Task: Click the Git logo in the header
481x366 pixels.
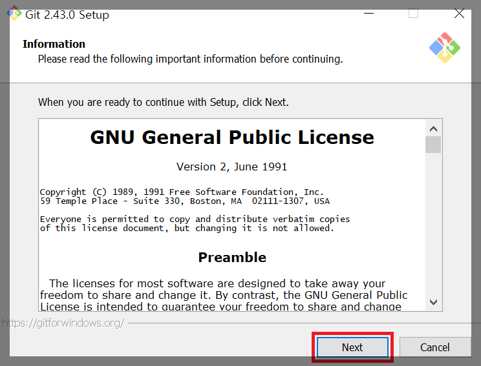Action: click(445, 48)
